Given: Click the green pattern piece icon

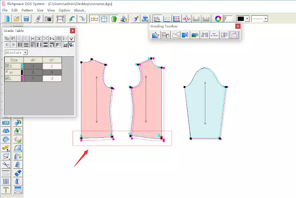Looking at the screenshot, I should 114,19.
